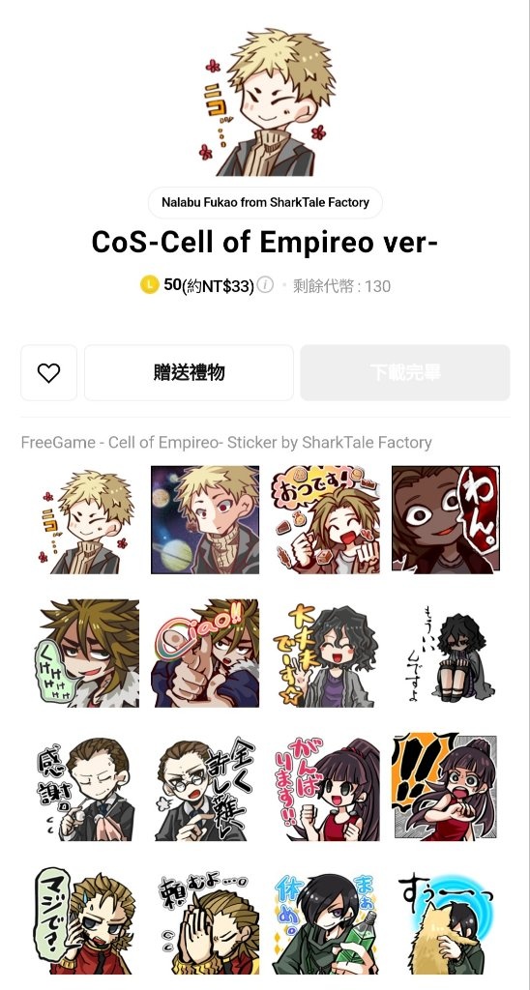530x990 pixels.
Task: Preview the red わん speech bubble sticker
Action: point(445,519)
